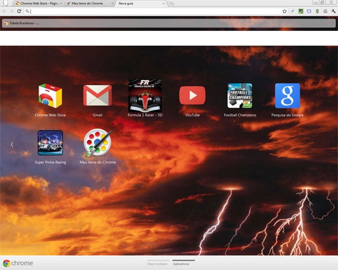
Task: Open Meu tema do Chrome app
Action: click(x=97, y=143)
